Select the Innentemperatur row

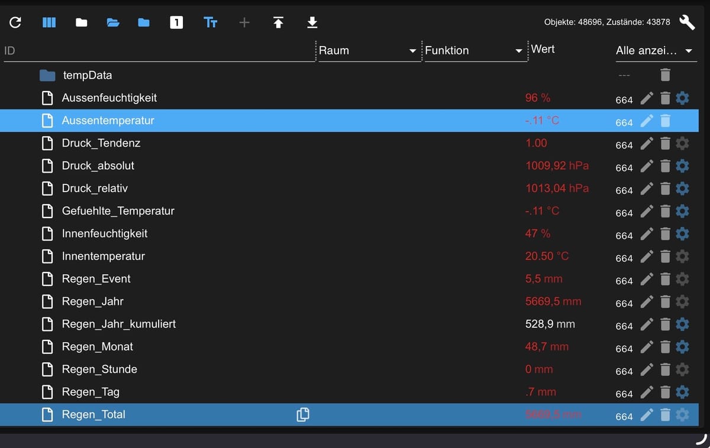click(349, 257)
